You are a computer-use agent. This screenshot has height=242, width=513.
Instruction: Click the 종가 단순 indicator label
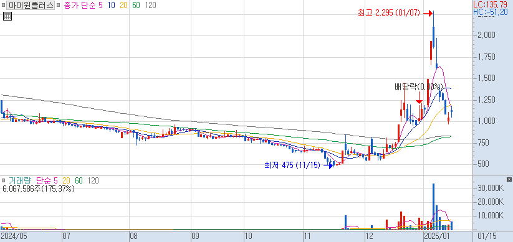(x=80, y=5)
